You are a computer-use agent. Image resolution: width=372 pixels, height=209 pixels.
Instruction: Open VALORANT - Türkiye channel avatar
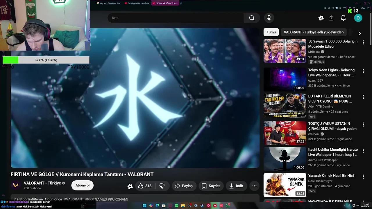pos(16,185)
